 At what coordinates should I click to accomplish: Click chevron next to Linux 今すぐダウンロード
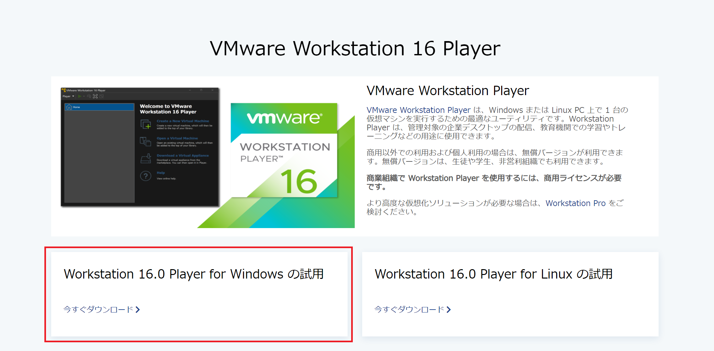(x=449, y=310)
